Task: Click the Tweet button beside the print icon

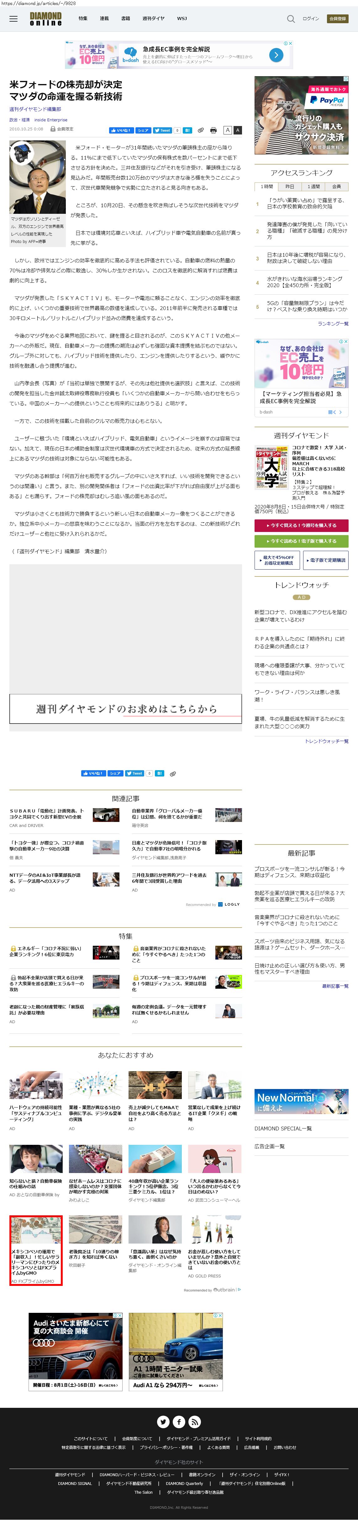Action: point(162,130)
